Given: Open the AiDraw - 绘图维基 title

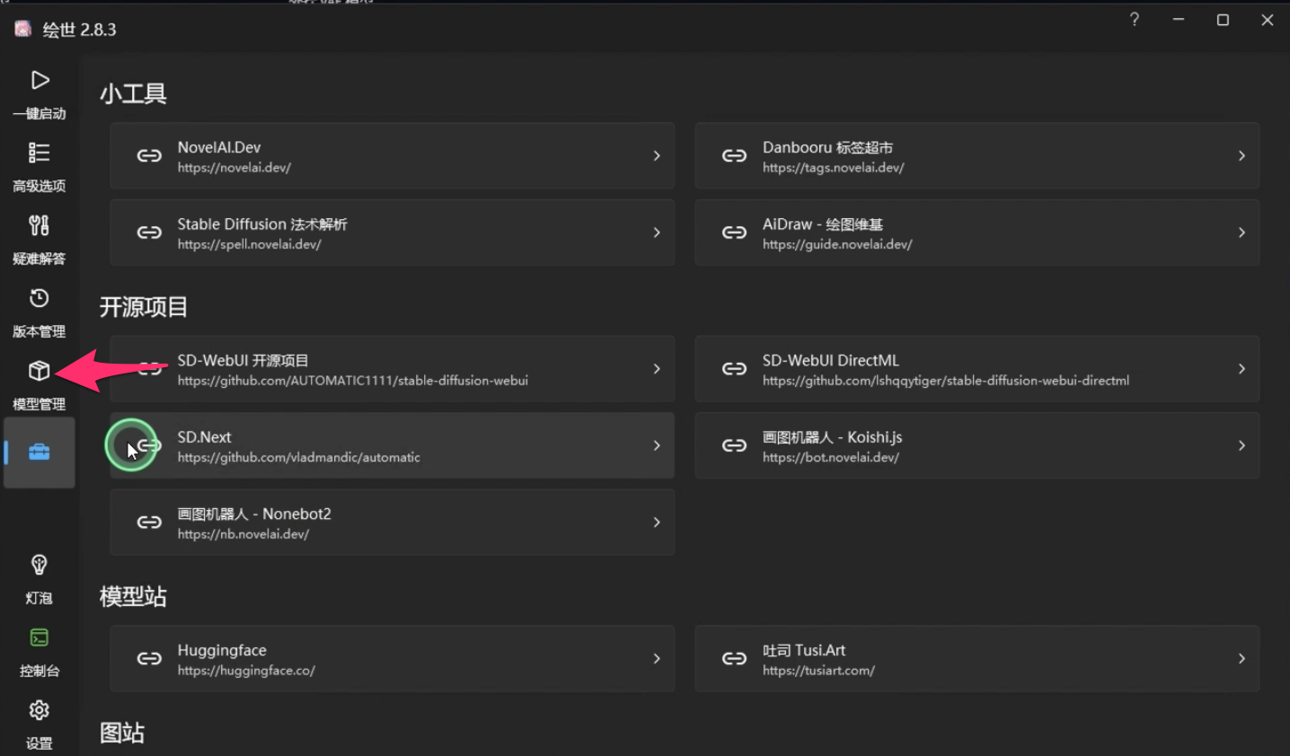Looking at the screenshot, I should (823, 224).
